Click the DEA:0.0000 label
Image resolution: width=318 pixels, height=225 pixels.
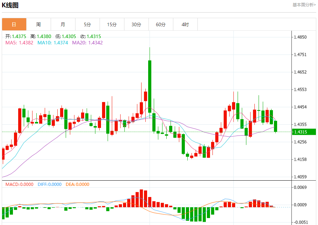(x=78, y=184)
